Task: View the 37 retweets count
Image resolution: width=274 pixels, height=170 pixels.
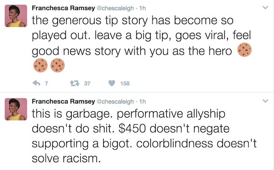Action: pyautogui.click(x=87, y=83)
